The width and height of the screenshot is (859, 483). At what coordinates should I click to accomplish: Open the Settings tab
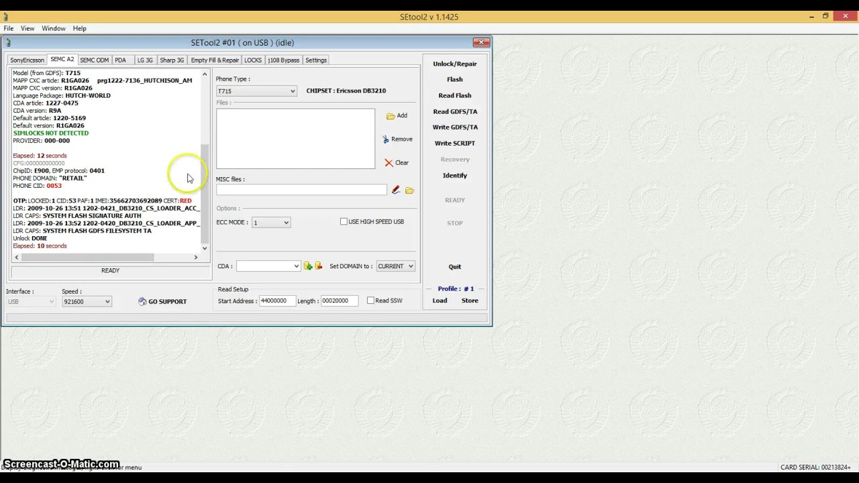[316, 60]
